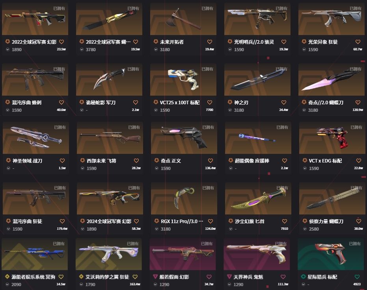Select the 艾沃莉的梦之翼 狂徒 rifle image
Screen dimensions: 367x290
(x=109, y=254)
